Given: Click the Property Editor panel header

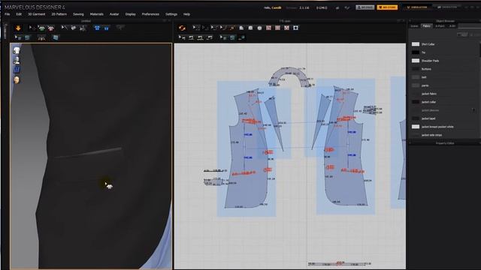Looking at the screenshot, I should pyautogui.click(x=444, y=143).
